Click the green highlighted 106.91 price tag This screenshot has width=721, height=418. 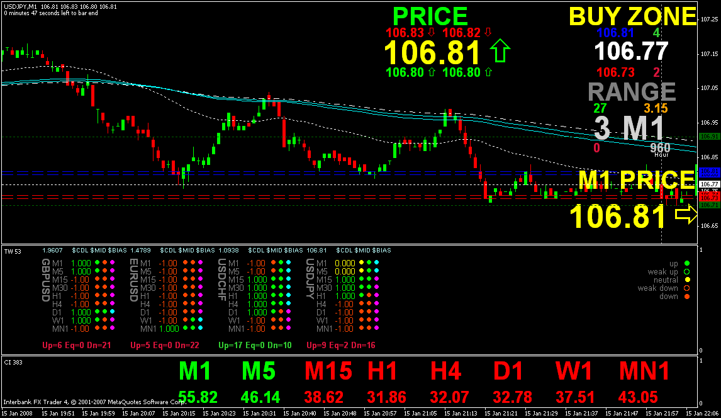point(710,136)
